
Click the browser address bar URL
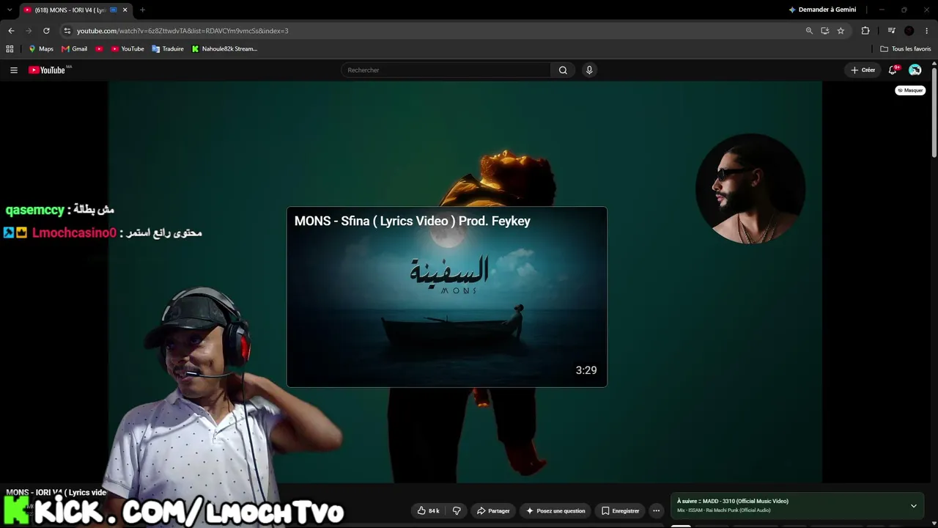point(182,31)
